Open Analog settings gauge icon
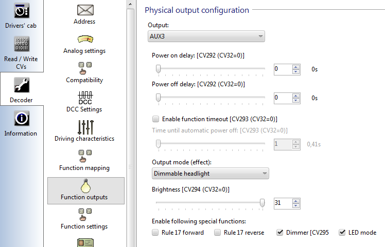The height and width of the screenshot is (247, 385). (x=85, y=39)
